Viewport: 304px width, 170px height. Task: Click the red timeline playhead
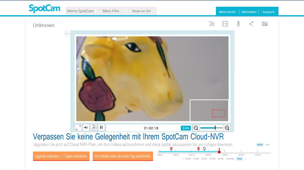tap(219, 151)
